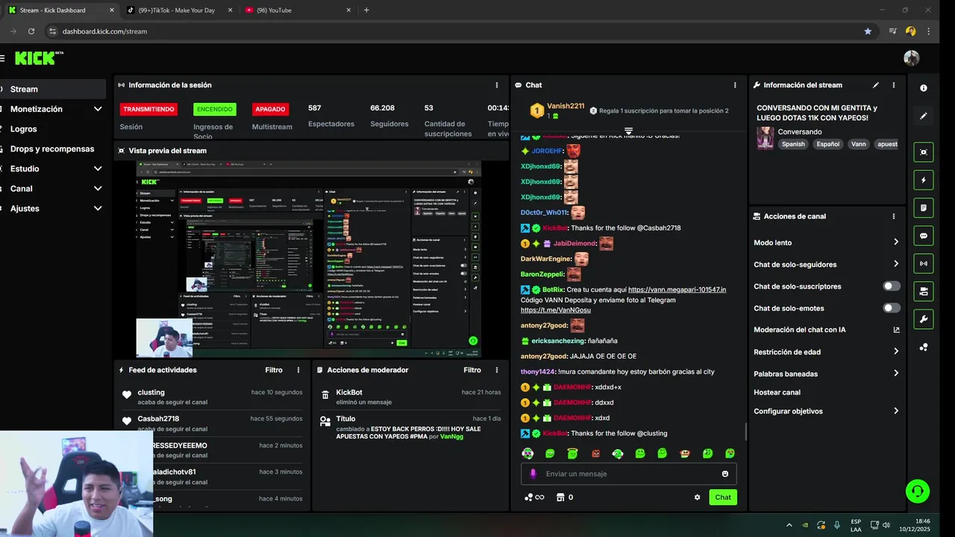Click the Vann tag chip
955x537 pixels.
[x=859, y=144]
